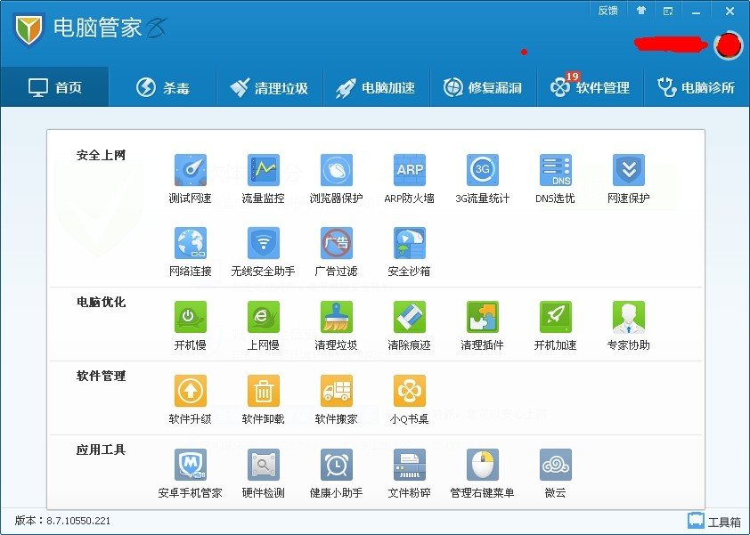
Task: Switch to the 杀毒 antivirus tab
Action: click(x=165, y=86)
